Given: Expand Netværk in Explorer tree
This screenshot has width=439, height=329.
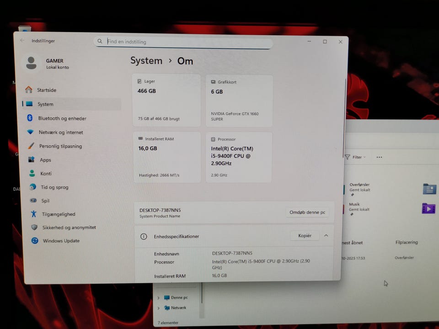Looking at the screenshot, I should point(159,308).
